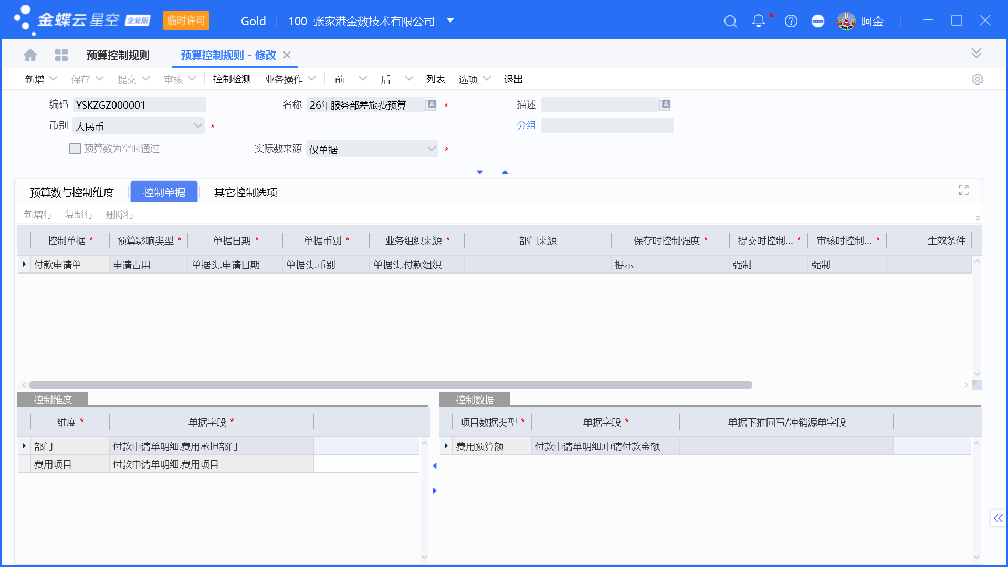The height and width of the screenshot is (567, 1008).
Task: Expand header with the down triangle arrow
Action: point(480,172)
